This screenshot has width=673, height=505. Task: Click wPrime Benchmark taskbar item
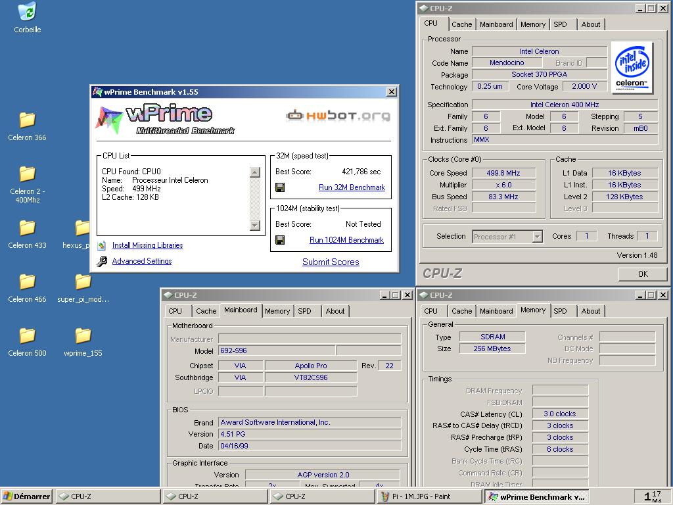coord(536,497)
